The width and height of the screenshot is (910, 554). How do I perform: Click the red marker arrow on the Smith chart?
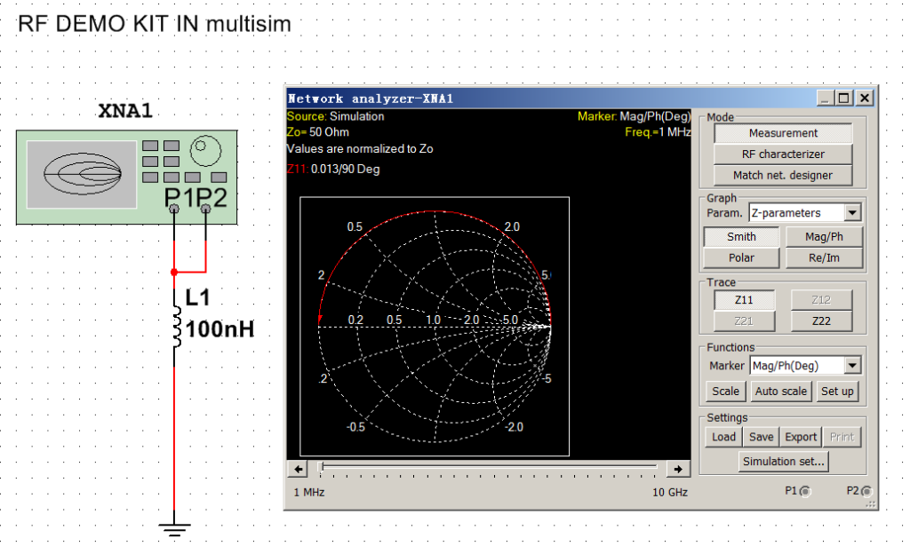click(320, 320)
